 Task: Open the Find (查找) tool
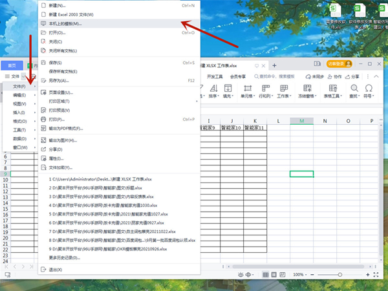coord(353,90)
